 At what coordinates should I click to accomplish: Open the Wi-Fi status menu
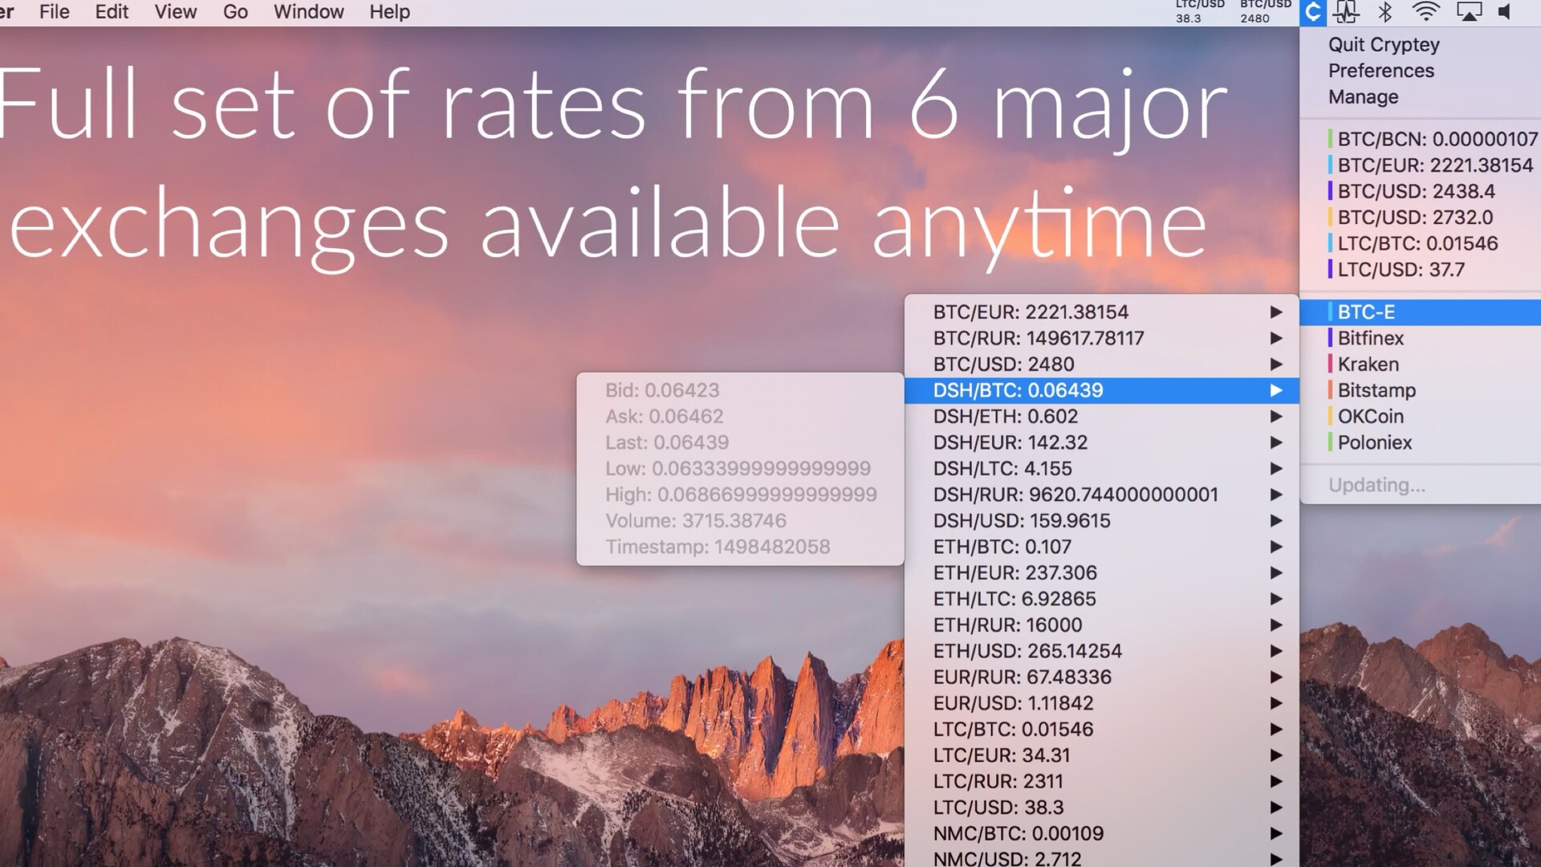pyautogui.click(x=1426, y=12)
